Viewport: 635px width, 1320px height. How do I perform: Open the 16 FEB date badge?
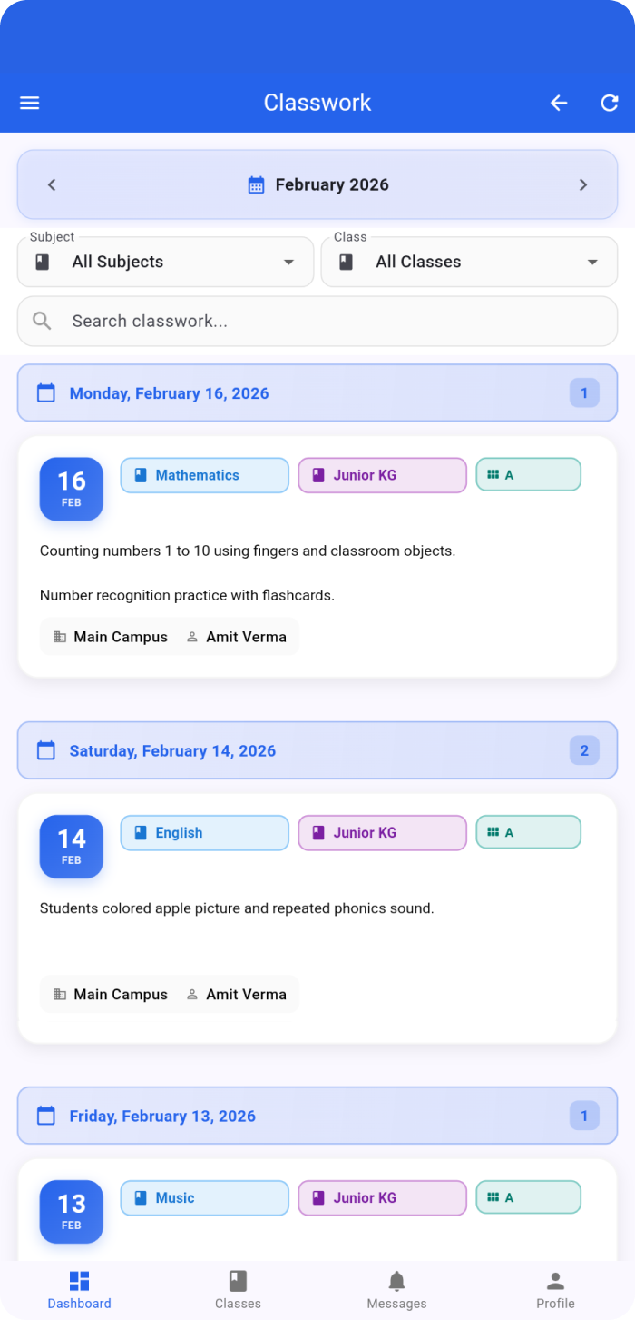click(72, 489)
